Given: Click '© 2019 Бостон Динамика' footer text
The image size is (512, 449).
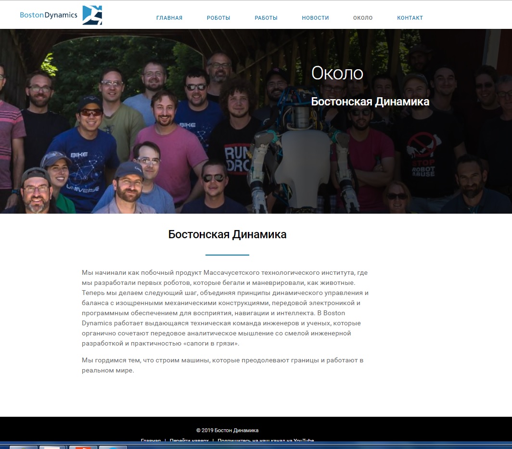Looking at the screenshot, I should point(227,430).
